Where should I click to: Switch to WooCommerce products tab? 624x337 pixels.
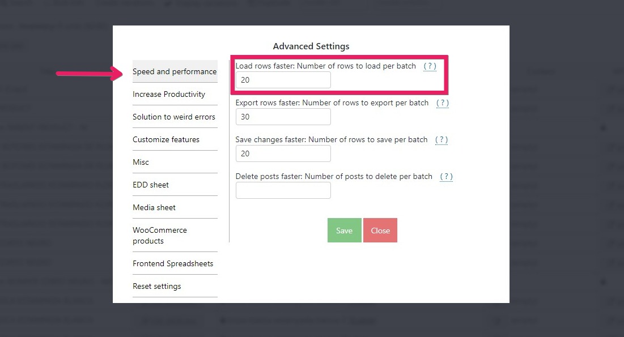(160, 236)
